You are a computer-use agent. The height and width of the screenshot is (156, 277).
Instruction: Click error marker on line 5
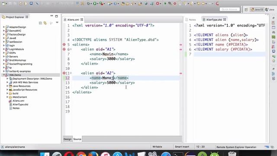64,44
